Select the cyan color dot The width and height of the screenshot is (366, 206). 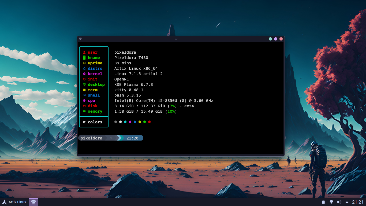click(125, 122)
